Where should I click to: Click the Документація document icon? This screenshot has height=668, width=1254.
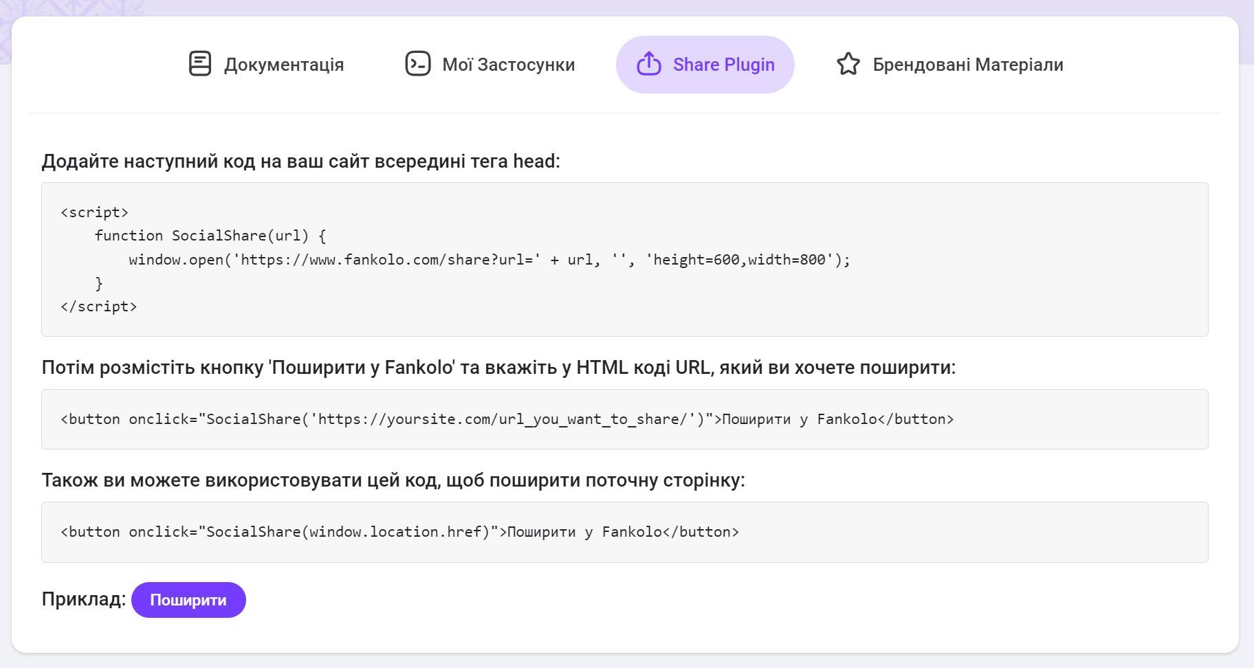(x=199, y=64)
